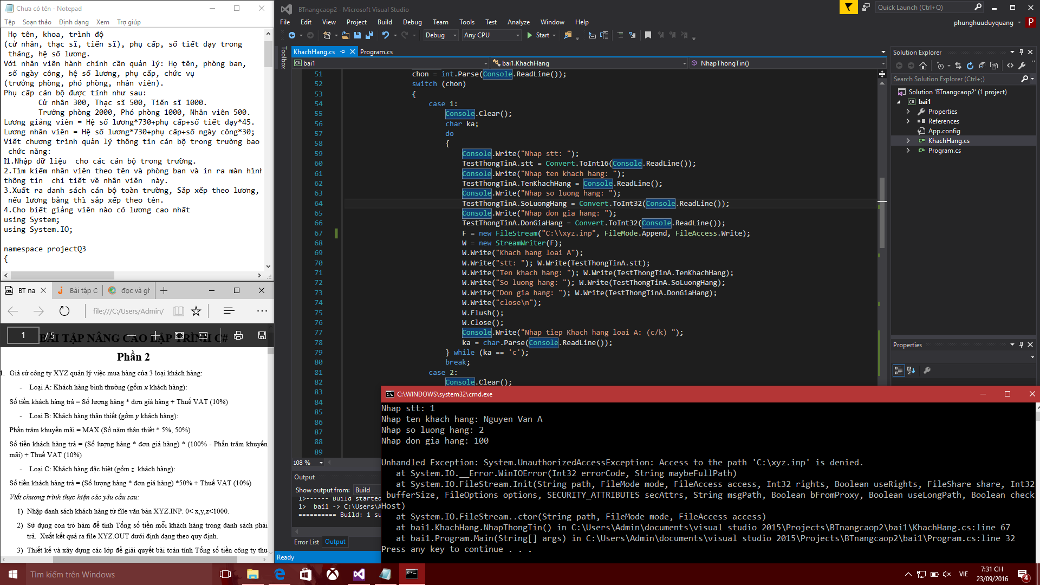Viewport: 1040px width, 585px height.
Task: Expand the References node
Action: [908, 121]
